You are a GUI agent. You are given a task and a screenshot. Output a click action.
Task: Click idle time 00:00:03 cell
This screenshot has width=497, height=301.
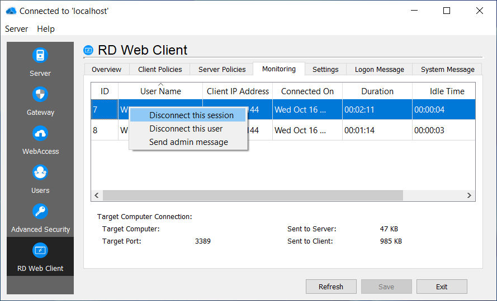tap(444, 130)
